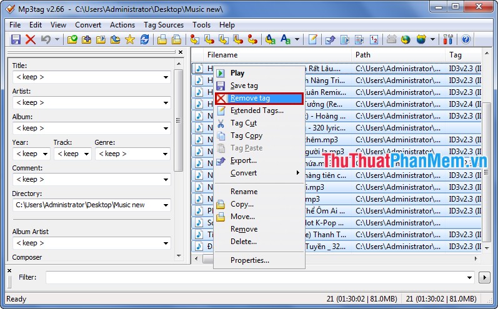Open the Album Artist field dropdown
The height and width of the screenshot is (309, 498).
(x=166, y=243)
